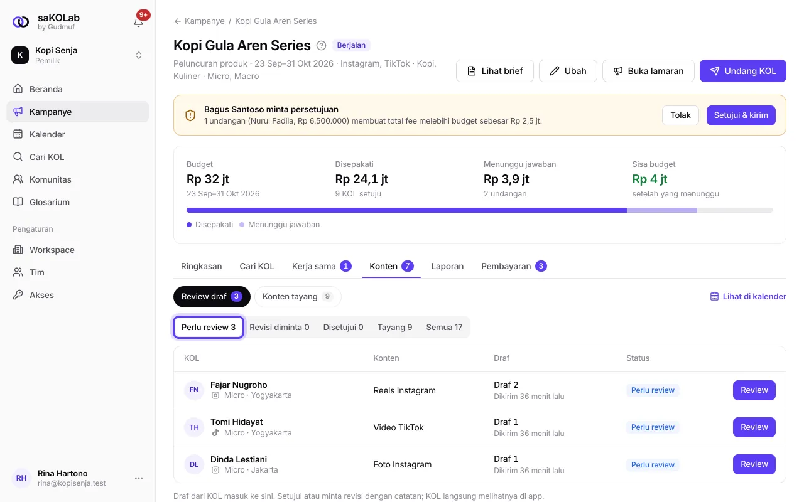Viewport: 804px width, 502px height.
Task: Open the notifications bell icon
Action: tap(139, 22)
